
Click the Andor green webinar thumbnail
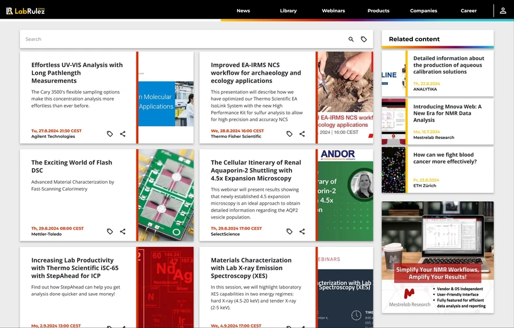(345, 195)
